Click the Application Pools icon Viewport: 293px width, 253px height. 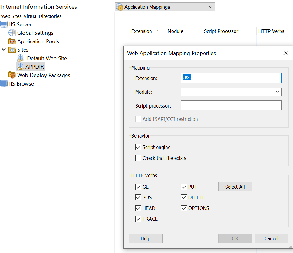coord(12,41)
